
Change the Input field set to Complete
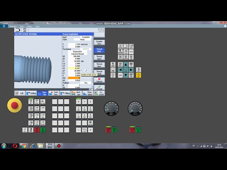click(x=86, y=37)
